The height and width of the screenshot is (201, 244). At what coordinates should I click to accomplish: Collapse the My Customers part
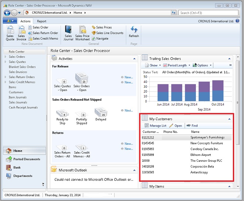pos(229,119)
